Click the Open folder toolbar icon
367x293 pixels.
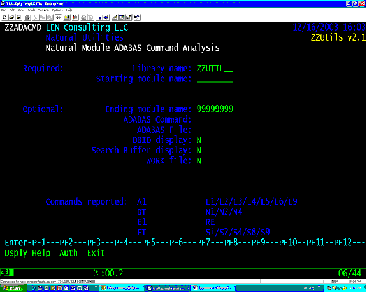click(11, 17)
